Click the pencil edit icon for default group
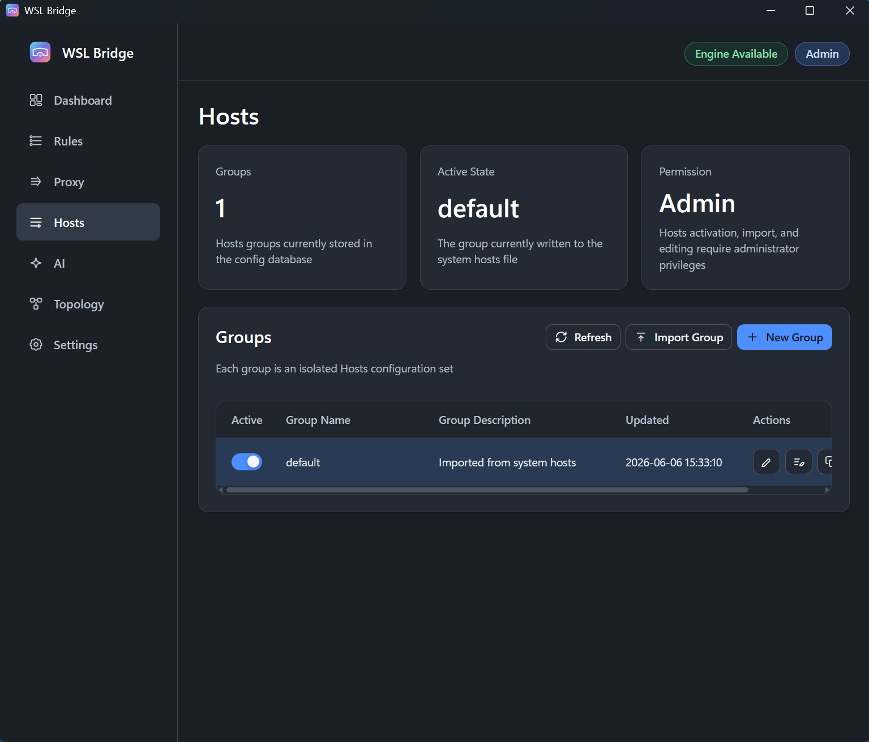 [767, 462]
